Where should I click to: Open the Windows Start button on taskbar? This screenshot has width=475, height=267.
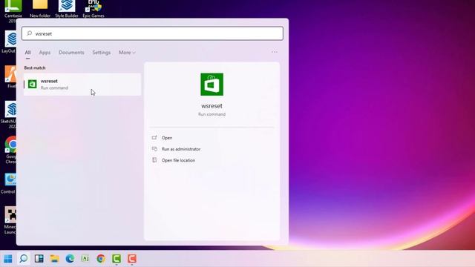coord(8,259)
